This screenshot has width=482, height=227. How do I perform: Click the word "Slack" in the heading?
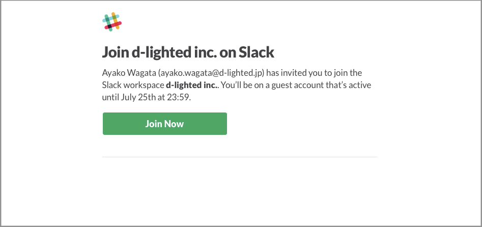coord(257,52)
